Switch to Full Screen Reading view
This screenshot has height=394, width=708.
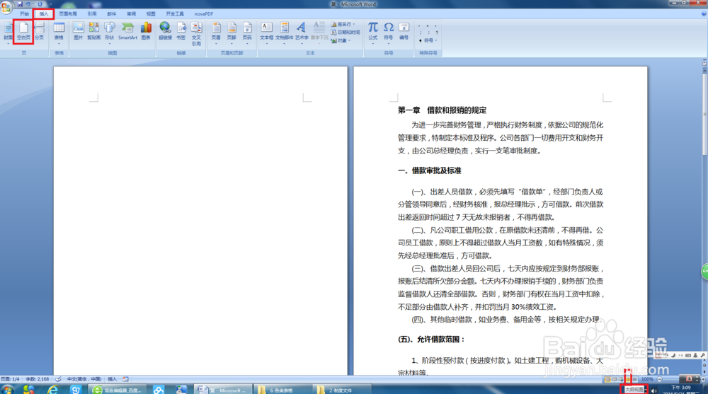coord(614,380)
